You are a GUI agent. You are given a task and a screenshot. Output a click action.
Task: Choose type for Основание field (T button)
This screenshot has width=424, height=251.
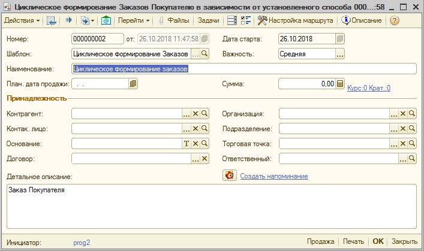coord(187,143)
